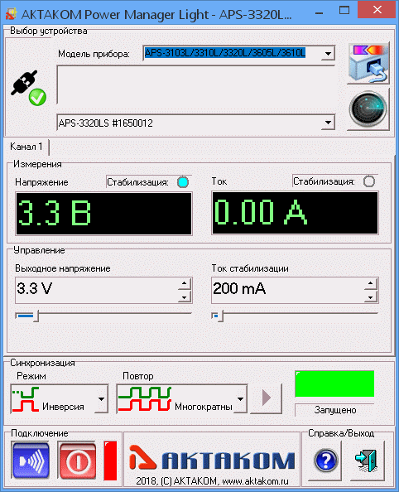
Task: Click the AKTAKOM app icon in title bar
Action: [x=12, y=14]
